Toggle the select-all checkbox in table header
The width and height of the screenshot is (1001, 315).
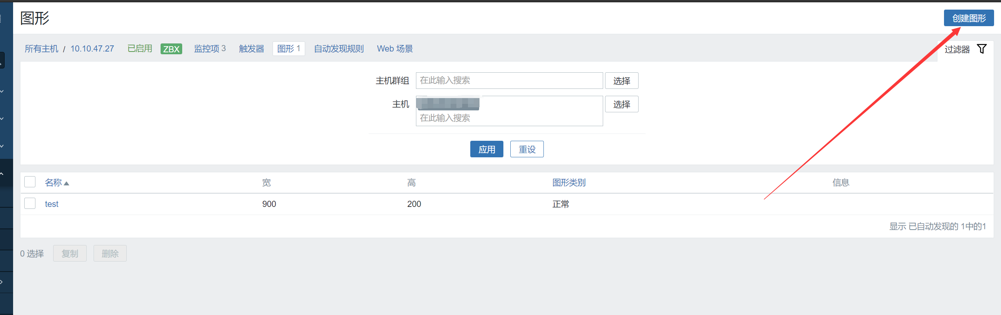coord(30,182)
